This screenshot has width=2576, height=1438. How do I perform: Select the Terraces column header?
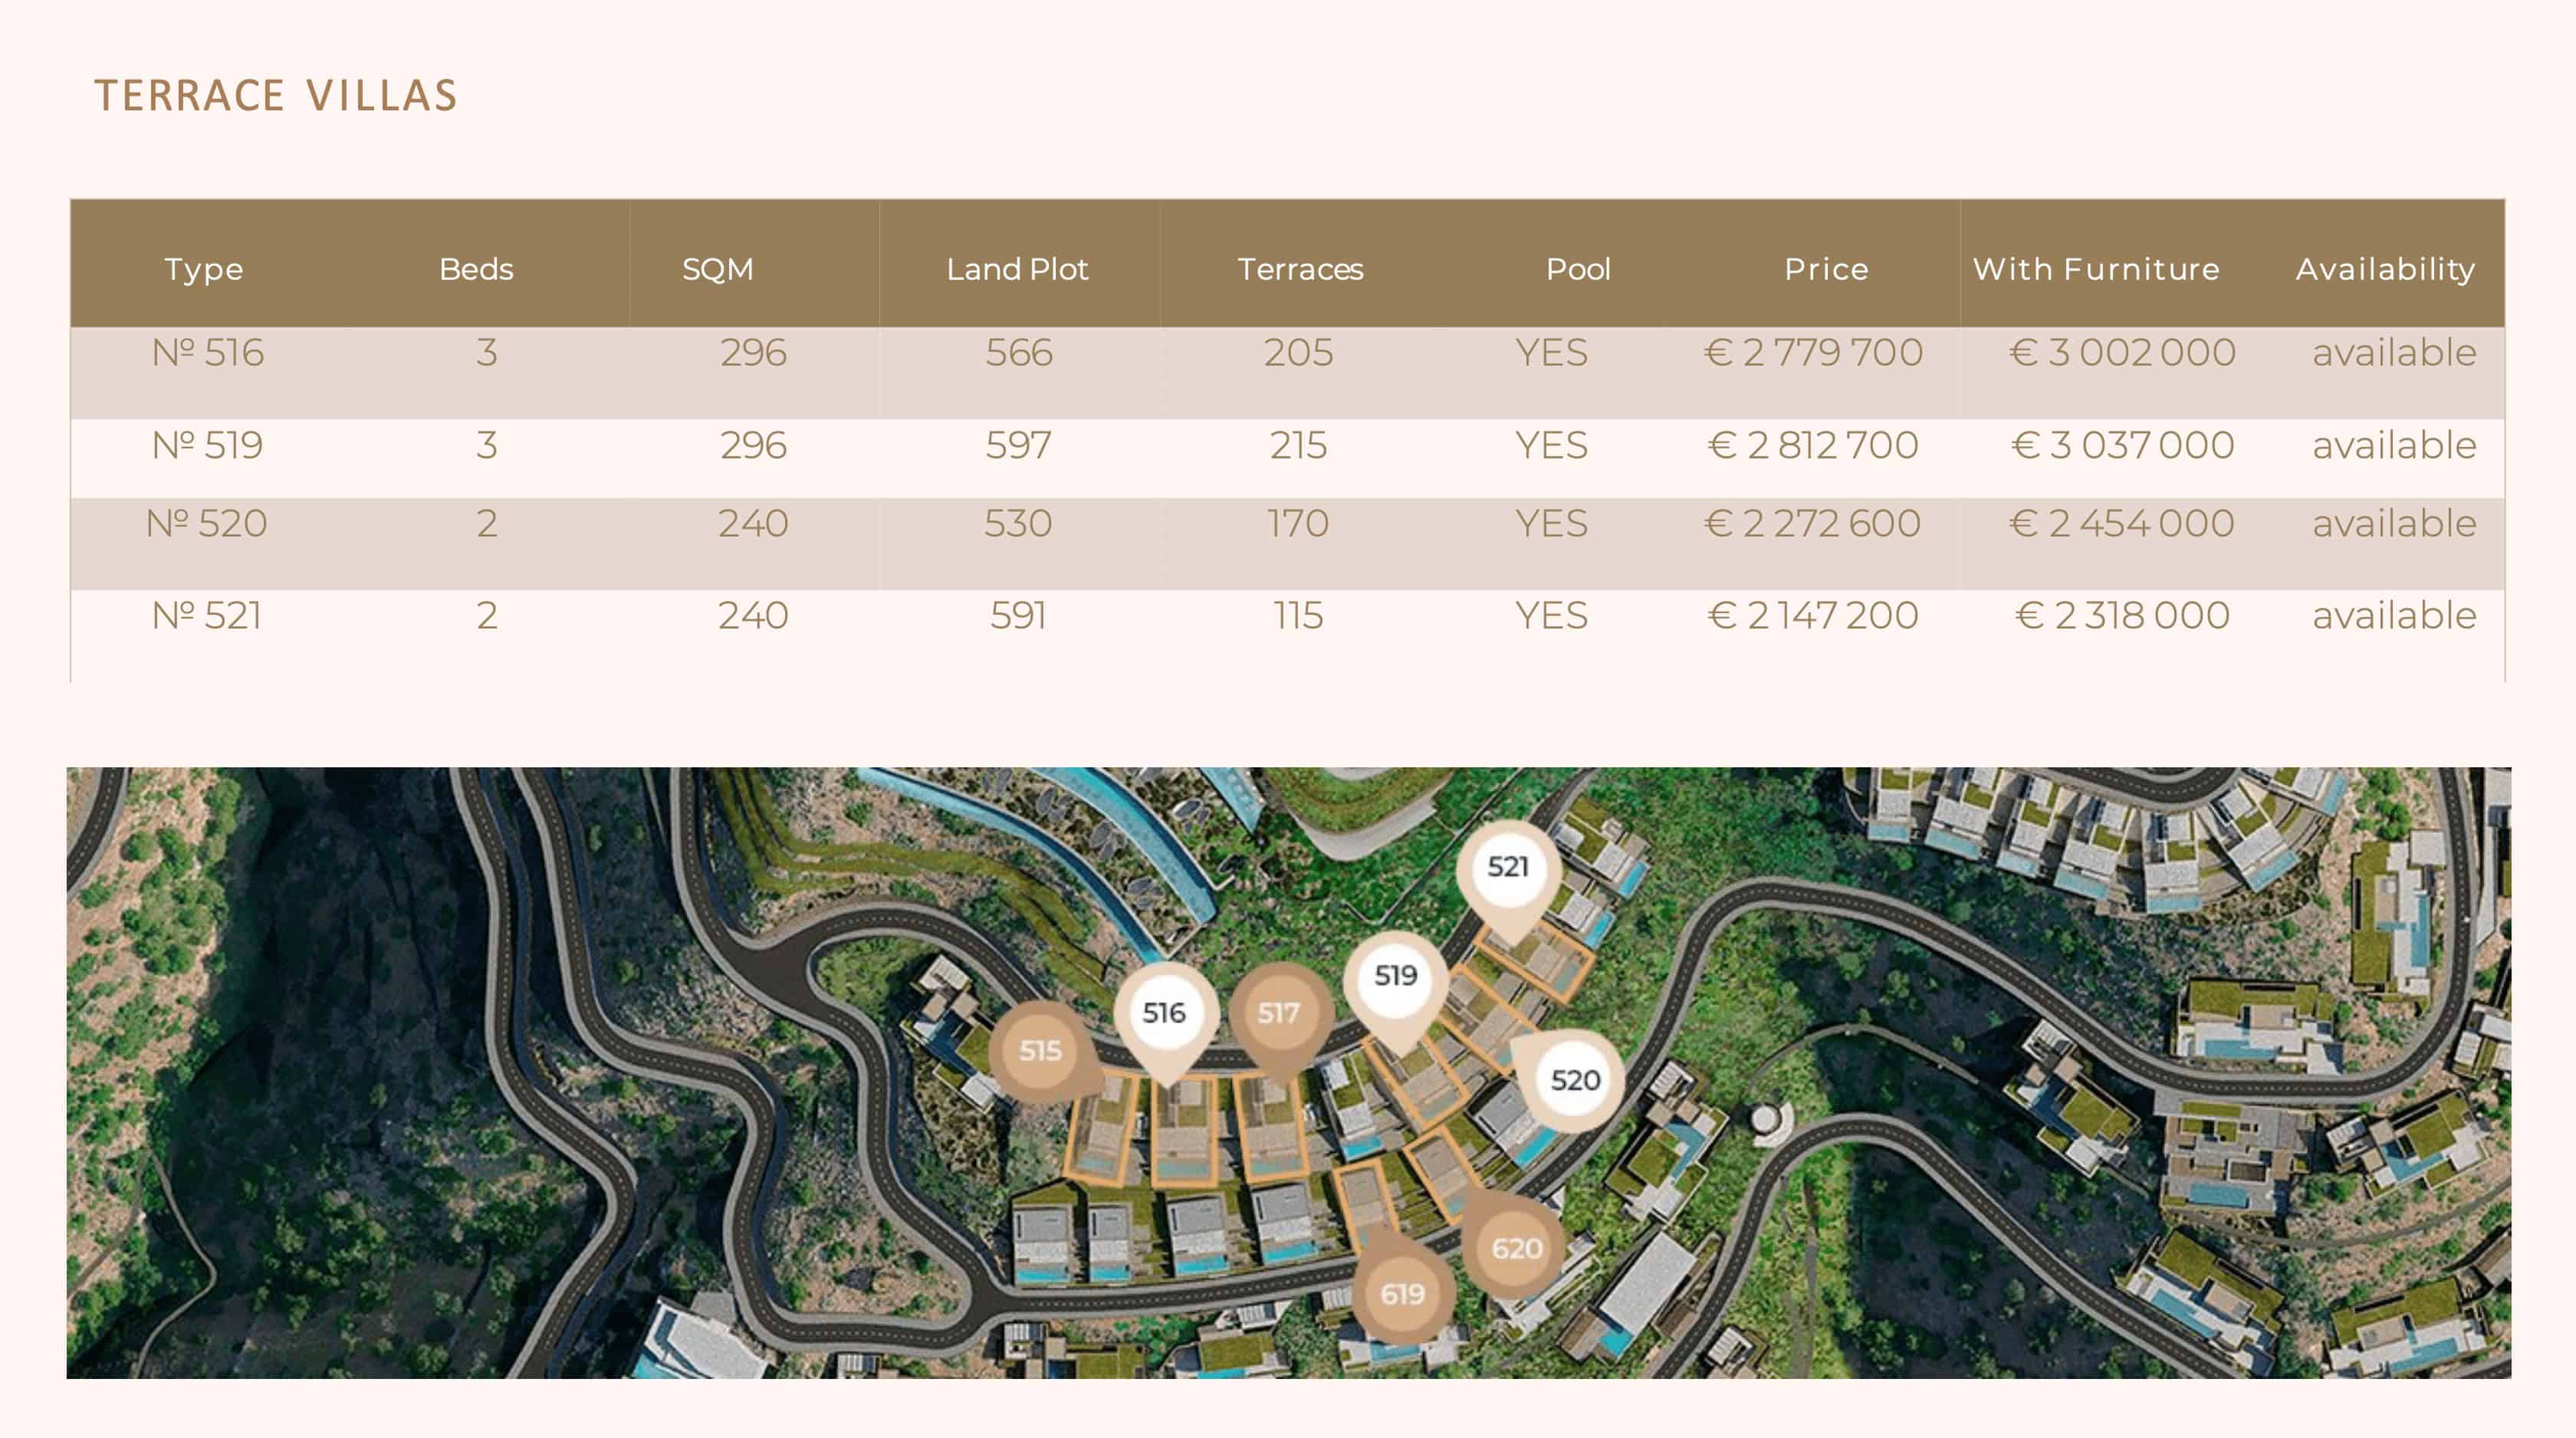1300,269
